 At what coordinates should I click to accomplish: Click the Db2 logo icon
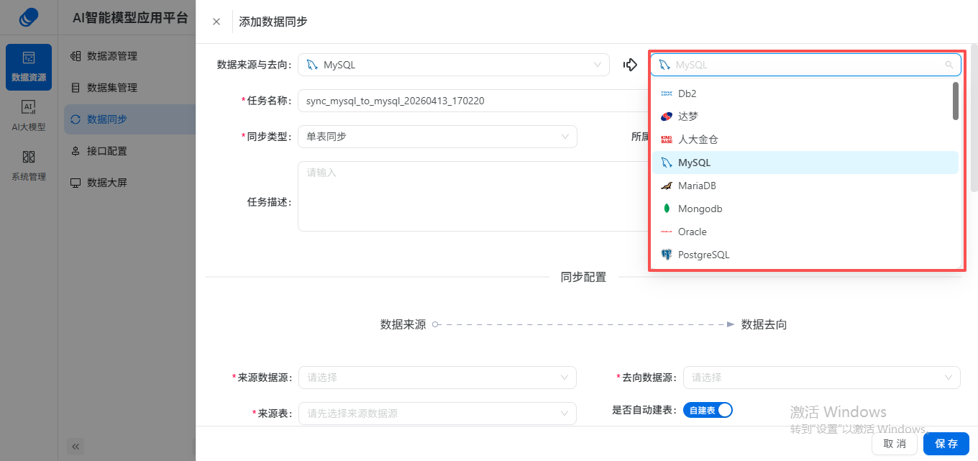click(667, 93)
